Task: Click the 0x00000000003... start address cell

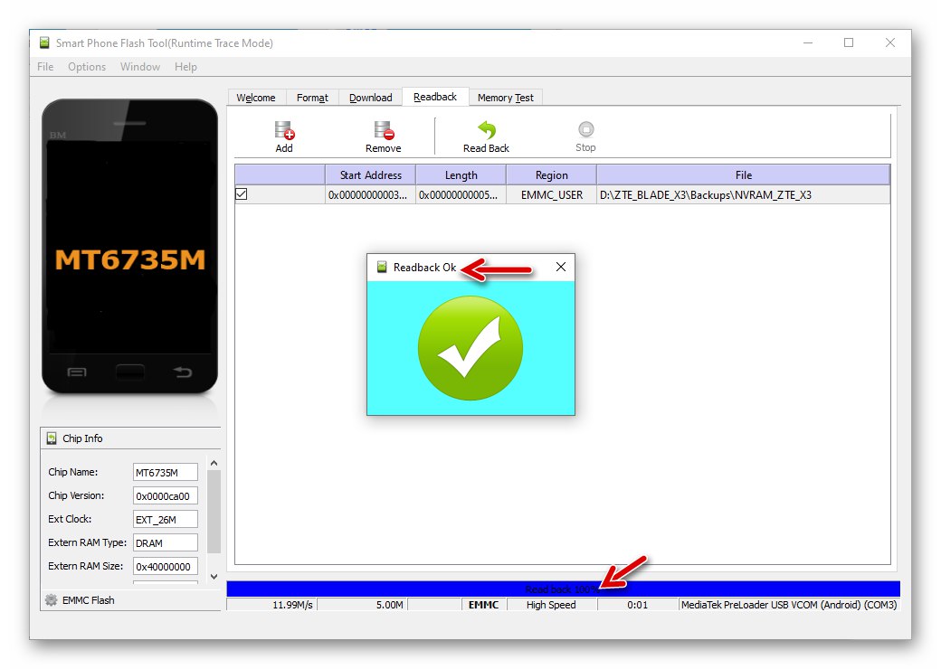Action: coord(370,195)
